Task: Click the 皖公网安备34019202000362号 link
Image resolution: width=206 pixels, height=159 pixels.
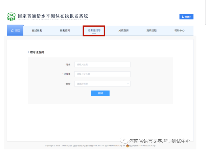Action: pyautogui.click(x=142, y=146)
